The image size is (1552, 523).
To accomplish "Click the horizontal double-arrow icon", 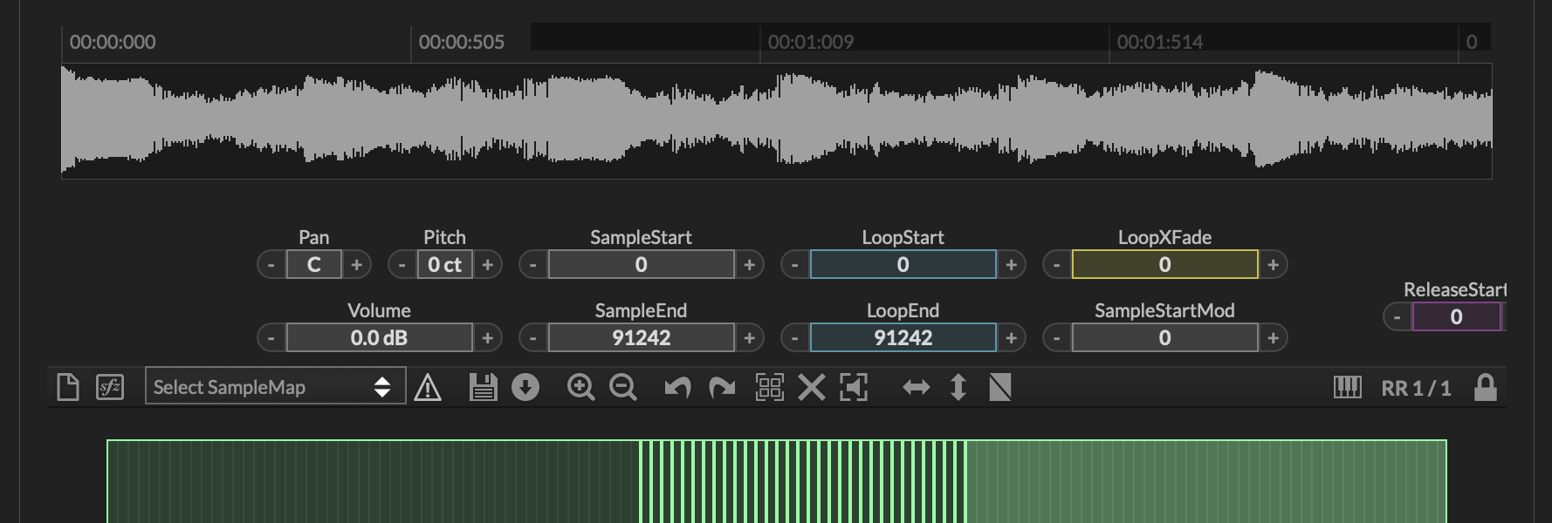I will tap(916, 387).
